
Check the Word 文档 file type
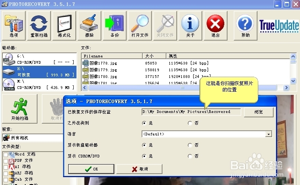coord(6,155)
